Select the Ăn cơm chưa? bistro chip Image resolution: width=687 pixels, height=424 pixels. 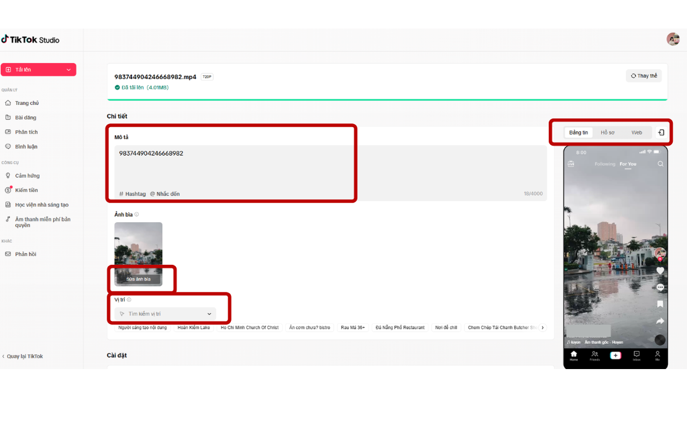[x=310, y=328]
